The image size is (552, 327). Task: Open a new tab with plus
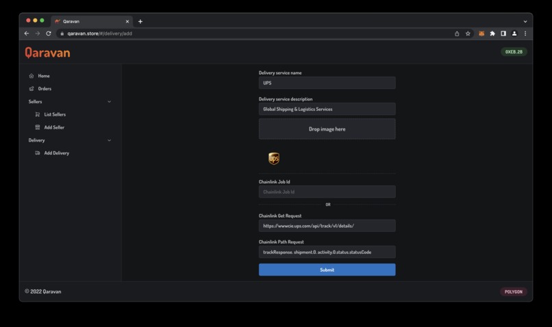(140, 21)
